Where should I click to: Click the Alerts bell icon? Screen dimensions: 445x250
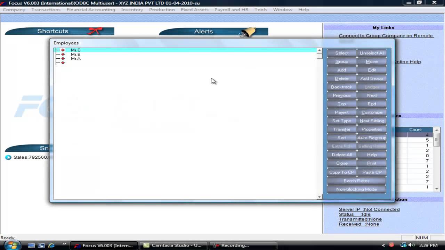(x=248, y=32)
